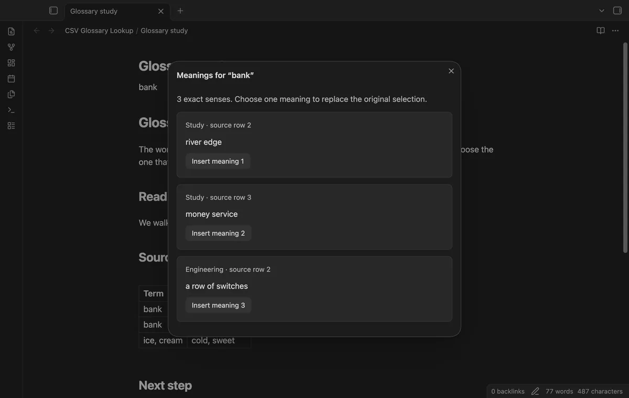
Task: Click a row of switches meaning text
Action: (x=216, y=286)
